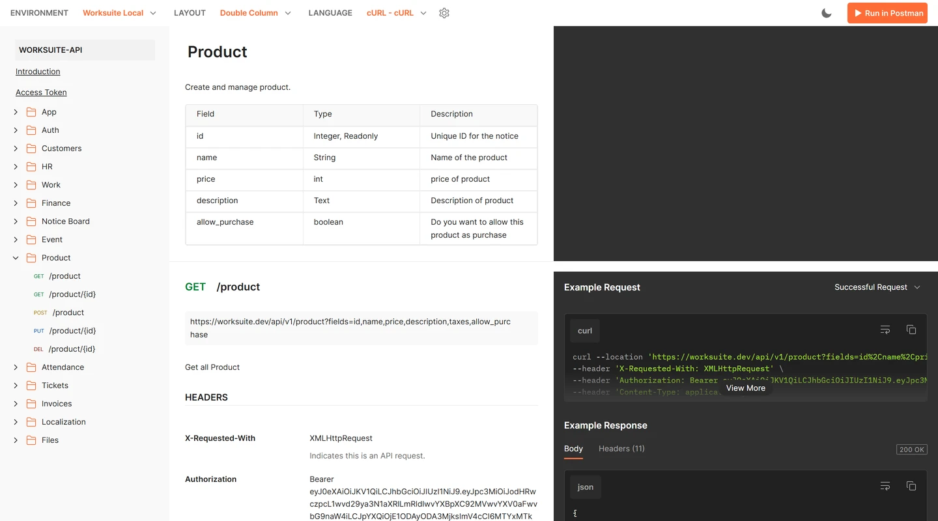
Task: Expand the Files folder chevron
Action: coord(16,440)
